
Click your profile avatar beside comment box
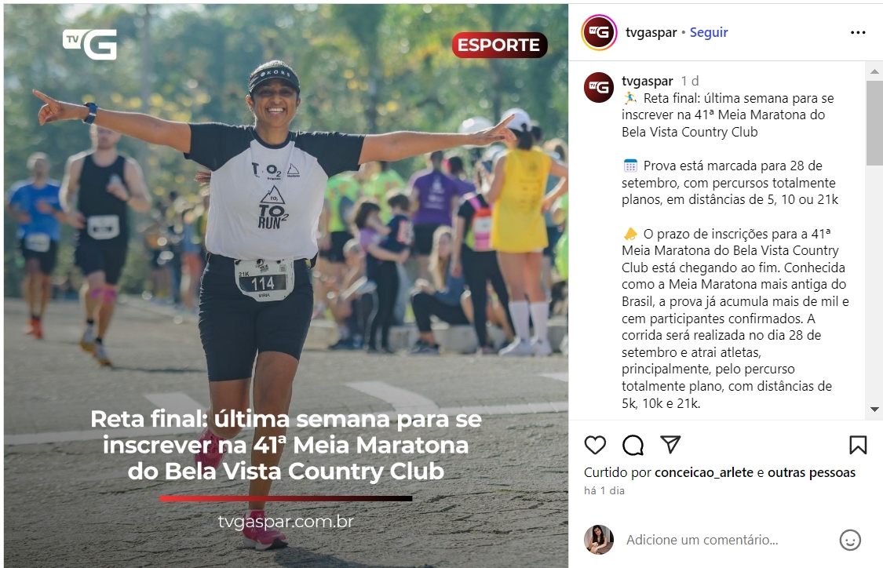(599, 540)
